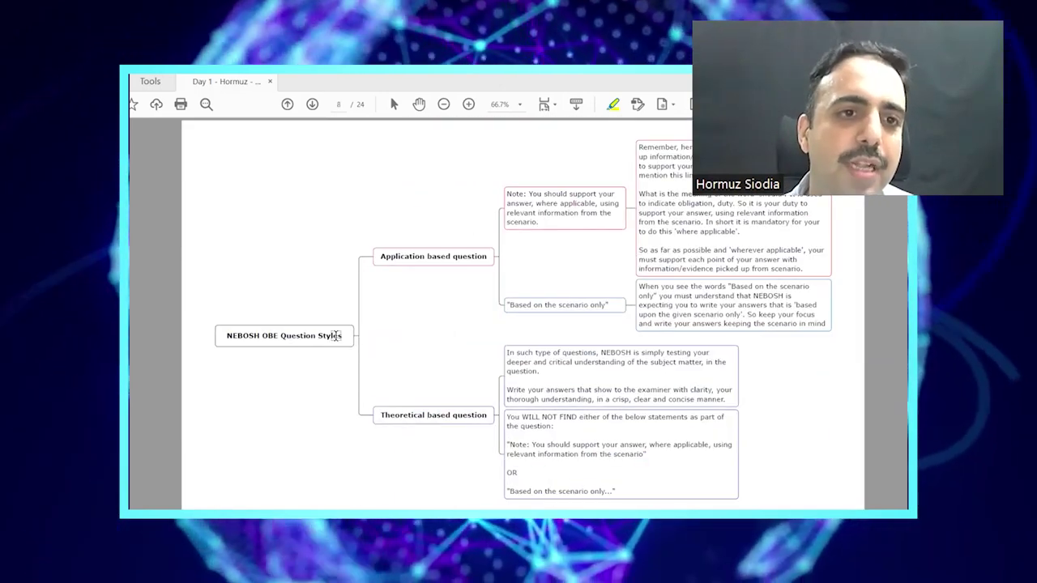1037x583 pixels.
Task: Go to previous page with up arrow
Action: tap(288, 104)
